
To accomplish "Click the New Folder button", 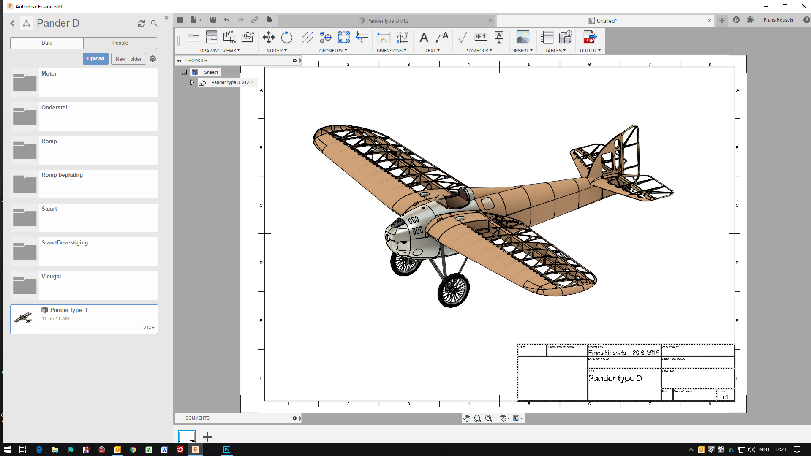I will point(128,58).
